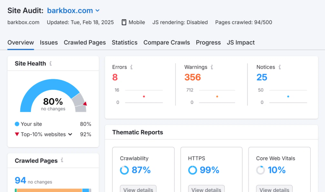Switch to the Compare Crawls tab
The image size is (325, 192).
tap(167, 42)
